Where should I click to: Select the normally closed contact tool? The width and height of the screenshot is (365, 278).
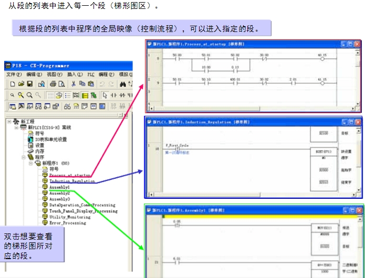pos(122,95)
